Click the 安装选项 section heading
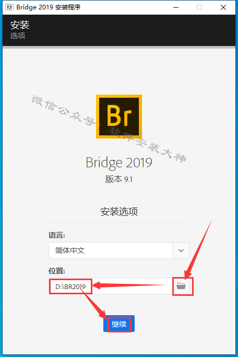Viewport: 238px width, 357px height. click(119, 212)
